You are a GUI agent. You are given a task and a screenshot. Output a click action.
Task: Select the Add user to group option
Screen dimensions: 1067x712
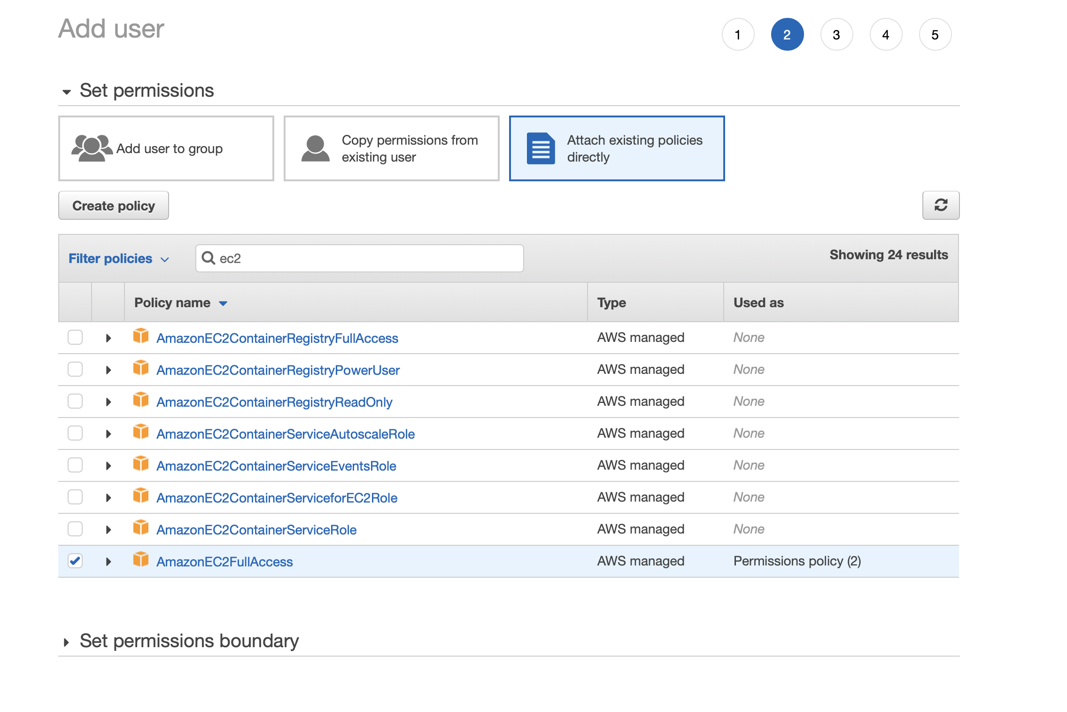pos(166,148)
